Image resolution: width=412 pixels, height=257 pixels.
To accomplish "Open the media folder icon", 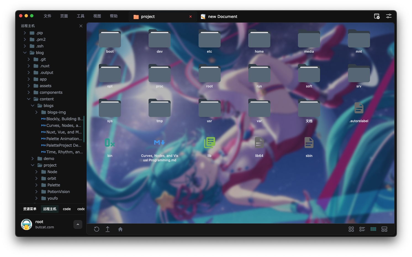I will (309, 38).
